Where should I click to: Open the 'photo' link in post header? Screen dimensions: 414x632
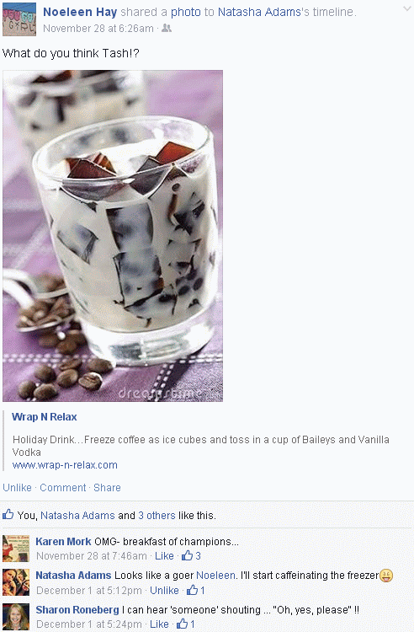pyautogui.click(x=185, y=12)
